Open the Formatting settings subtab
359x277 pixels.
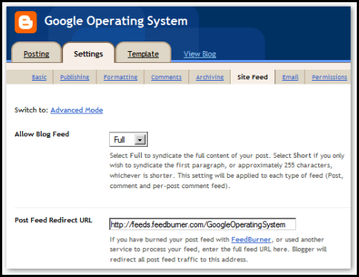click(x=120, y=77)
